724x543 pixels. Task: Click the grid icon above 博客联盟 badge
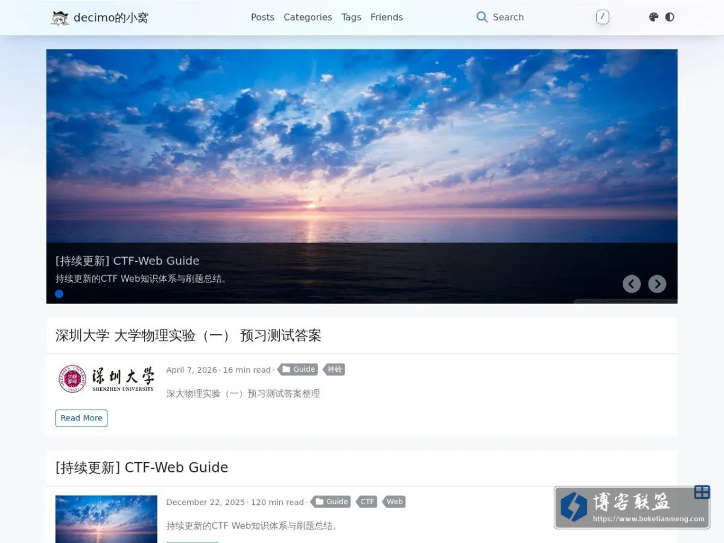(x=702, y=492)
